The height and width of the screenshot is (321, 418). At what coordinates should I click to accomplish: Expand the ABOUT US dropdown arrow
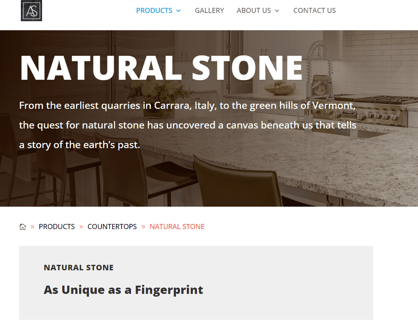point(277,11)
